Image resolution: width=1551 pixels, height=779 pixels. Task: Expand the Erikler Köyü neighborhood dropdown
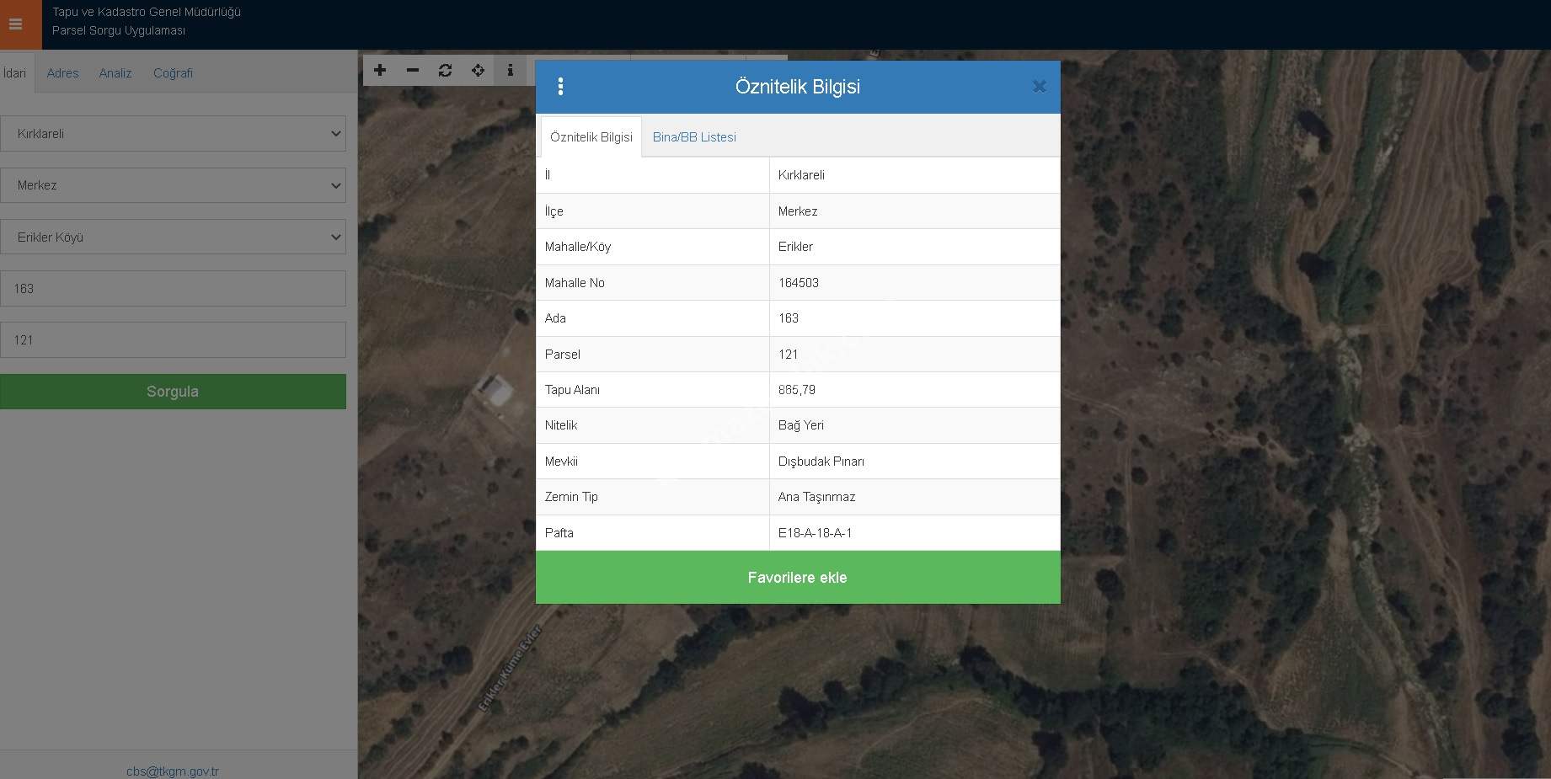(173, 237)
